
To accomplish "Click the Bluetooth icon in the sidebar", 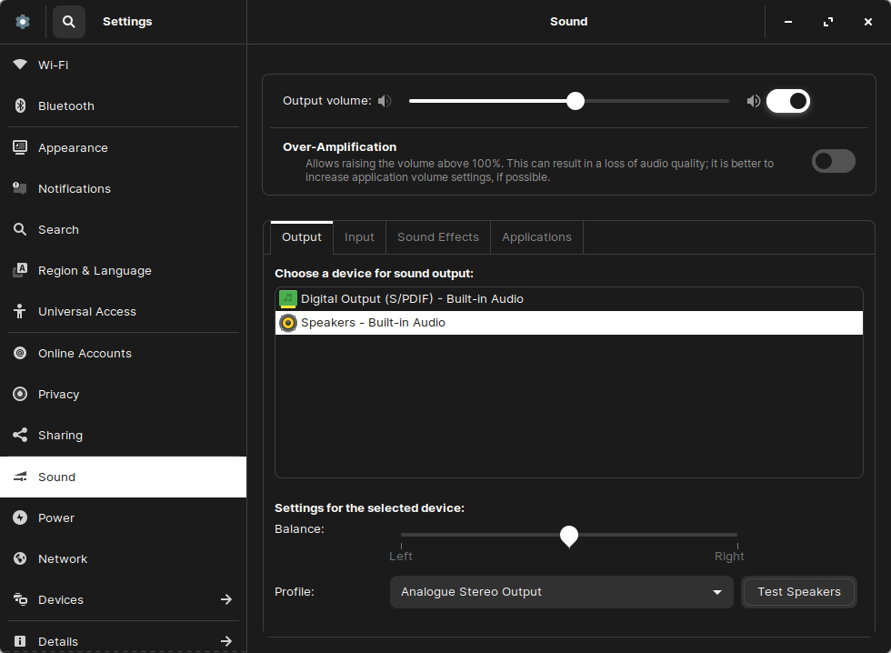I will pyautogui.click(x=20, y=106).
